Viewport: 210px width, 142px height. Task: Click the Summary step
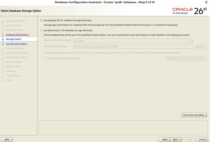(x=11, y=71)
